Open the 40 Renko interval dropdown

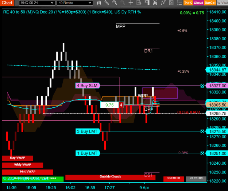pyautogui.click(x=75, y=3)
